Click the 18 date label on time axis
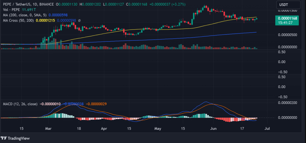The height and width of the screenshot is (143, 306). pyautogui.click(x=79, y=129)
